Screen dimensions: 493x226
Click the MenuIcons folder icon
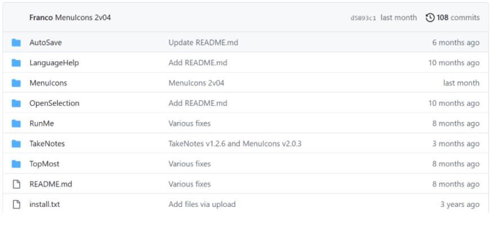(16, 83)
